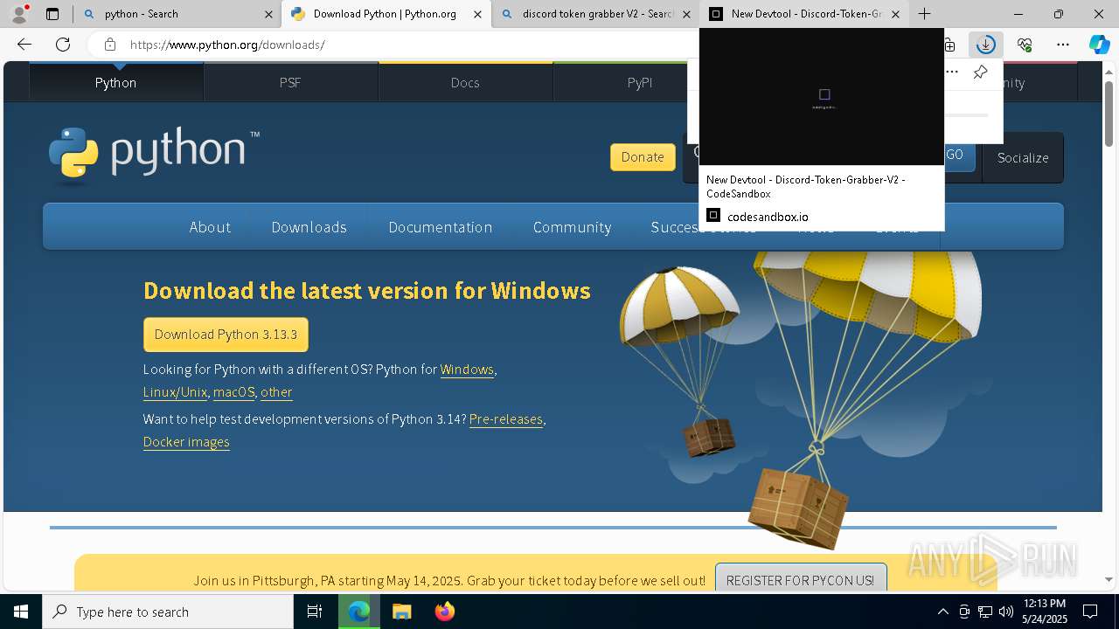The height and width of the screenshot is (629, 1119).
Task: Close the python - Search tab
Action: (268, 14)
